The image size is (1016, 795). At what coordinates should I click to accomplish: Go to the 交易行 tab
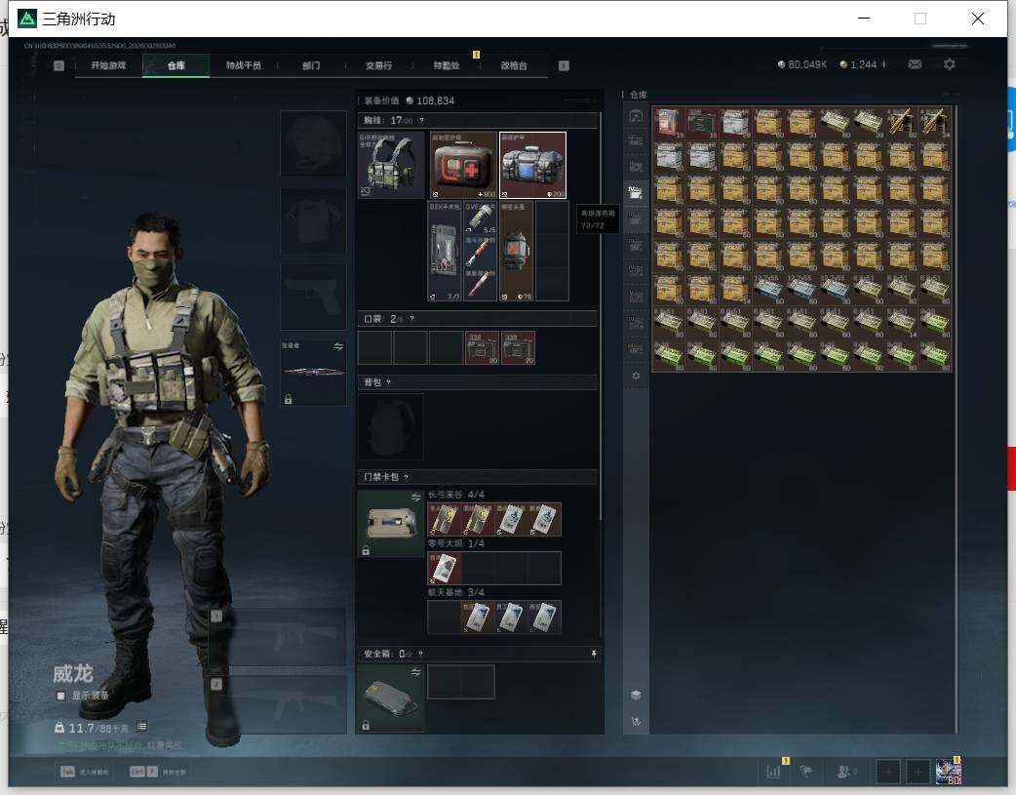378,65
